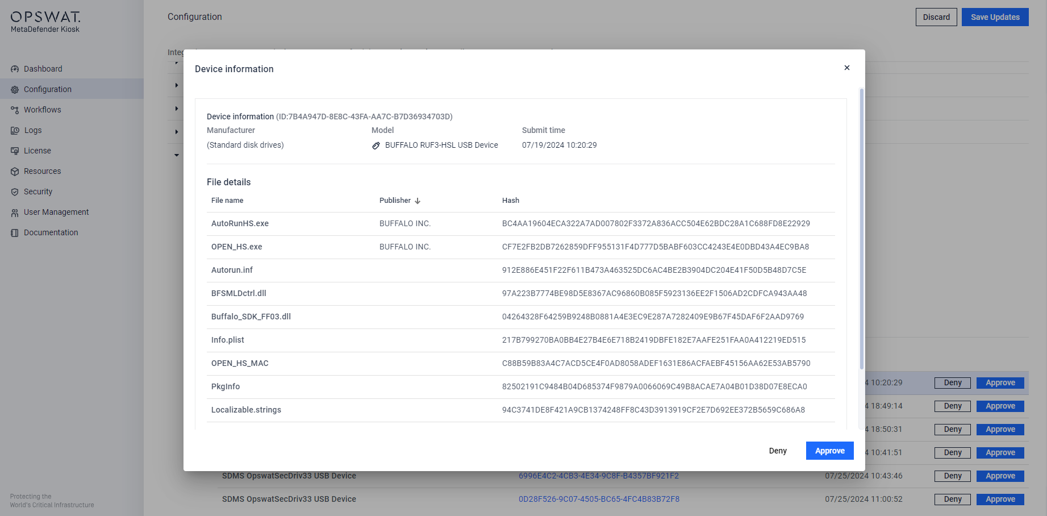Select the Localizable.strings file name

click(246, 410)
